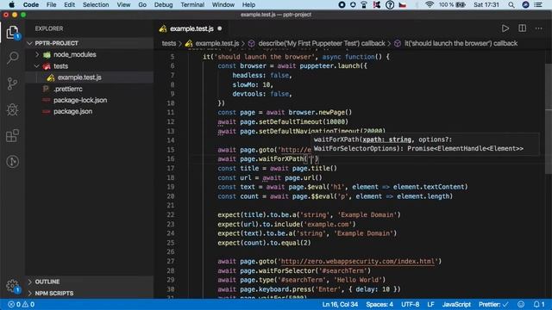Open the Manage gear in activity bar
552x310 pixels.
click(12, 285)
